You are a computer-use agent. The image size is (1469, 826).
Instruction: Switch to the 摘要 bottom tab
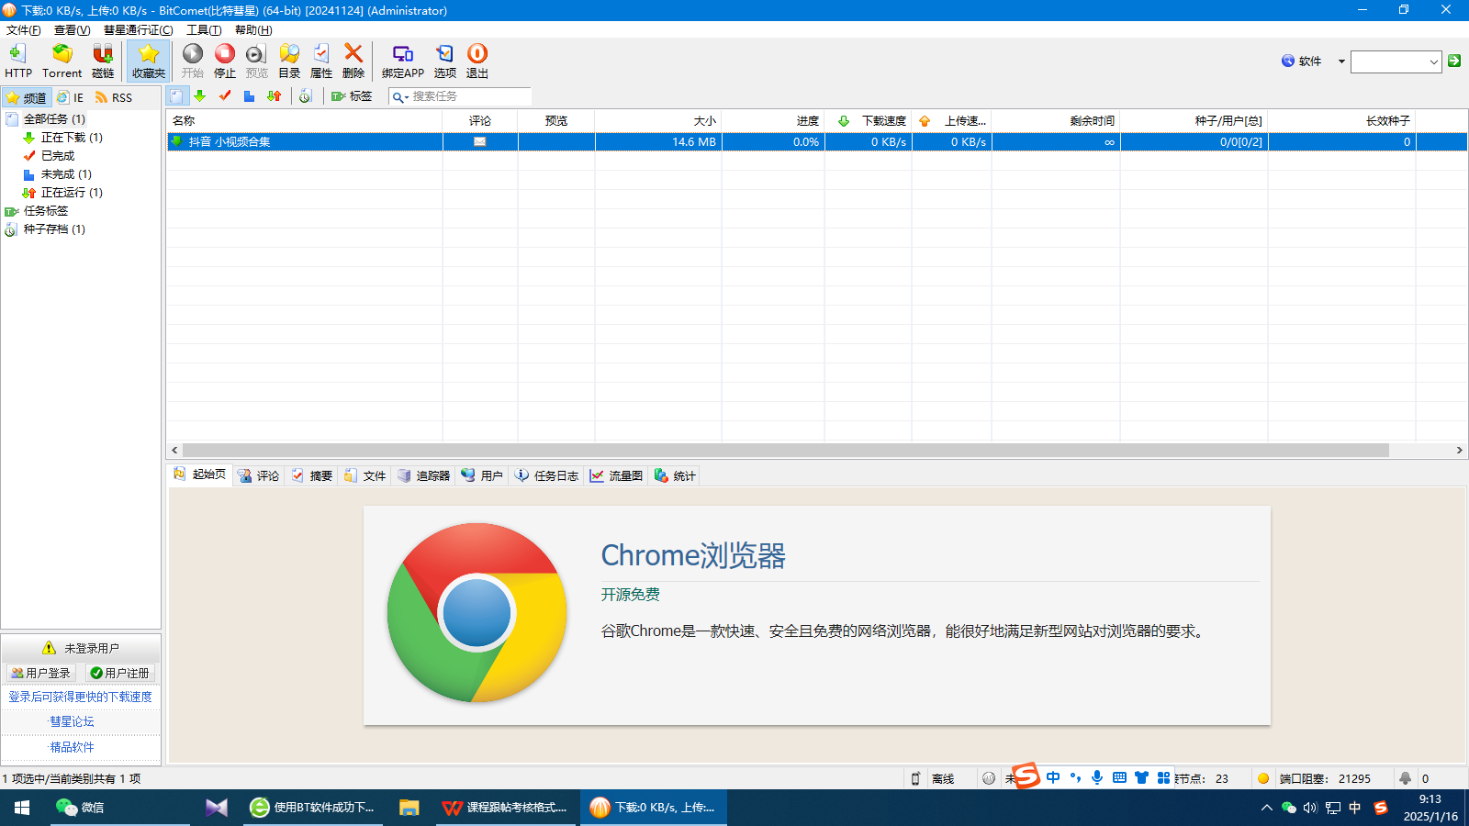point(312,475)
